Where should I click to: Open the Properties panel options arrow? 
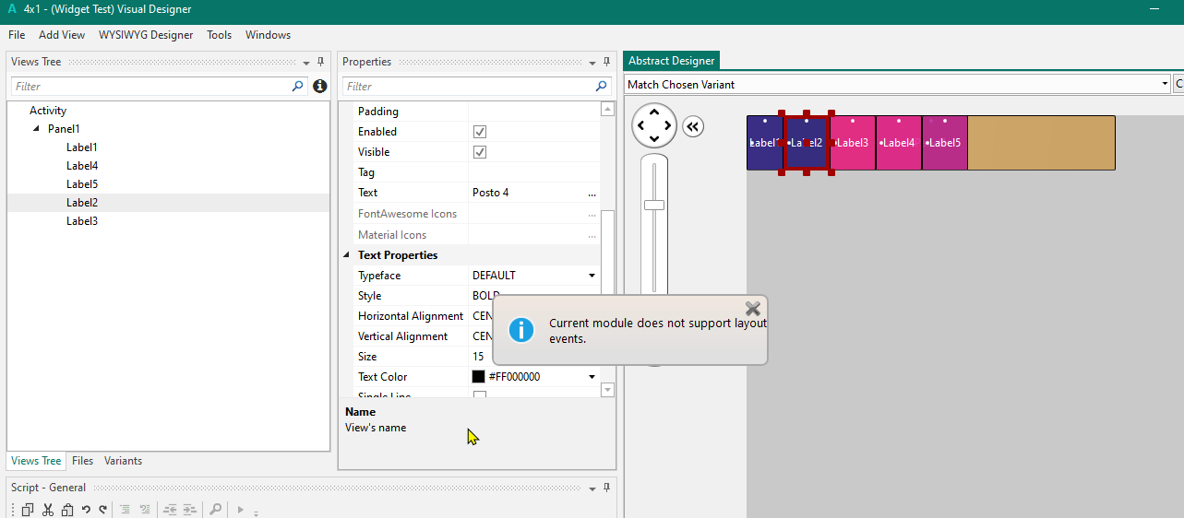pos(592,63)
